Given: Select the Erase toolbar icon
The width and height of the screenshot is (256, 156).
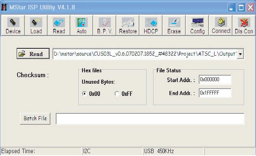Looking at the screenshot, I should click(174, 25).
